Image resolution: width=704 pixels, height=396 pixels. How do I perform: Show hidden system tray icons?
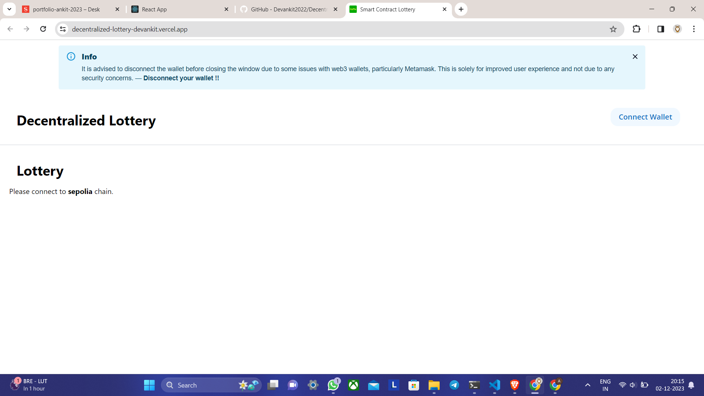pos(587,385)
